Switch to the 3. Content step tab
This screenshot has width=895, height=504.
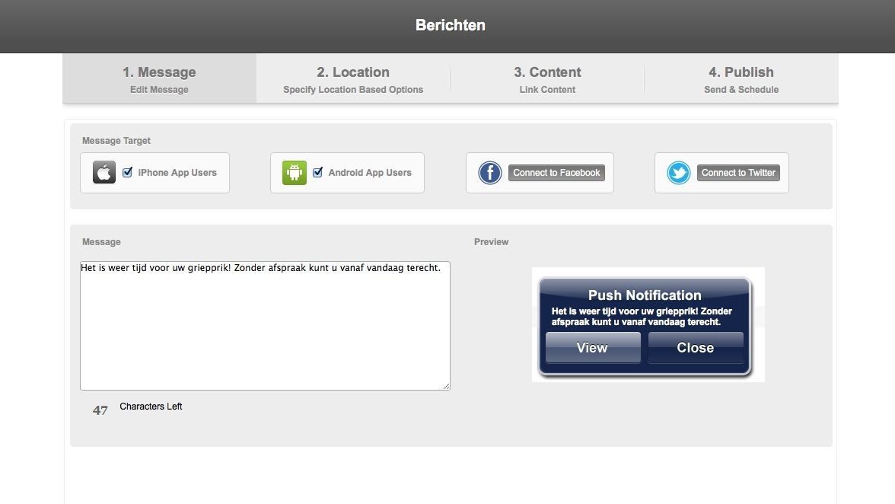547,78
